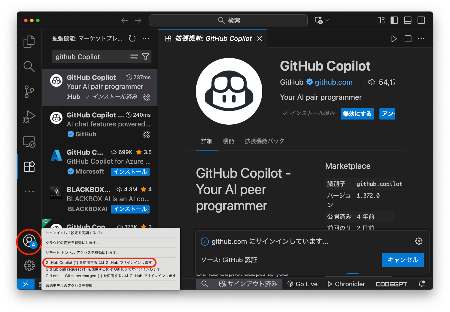Open CodeGPT from status bar
The image size is (450, 312).
click(x=391, y=284)
